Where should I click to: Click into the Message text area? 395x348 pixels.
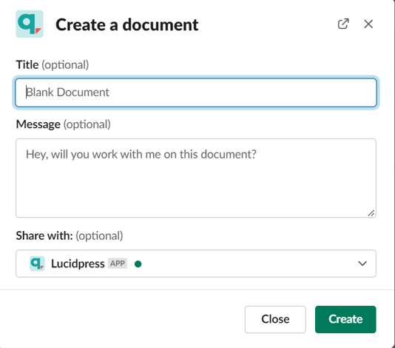click(x=196, y=178)
